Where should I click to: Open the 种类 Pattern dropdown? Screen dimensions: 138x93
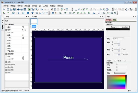click(x=118, y=39)
